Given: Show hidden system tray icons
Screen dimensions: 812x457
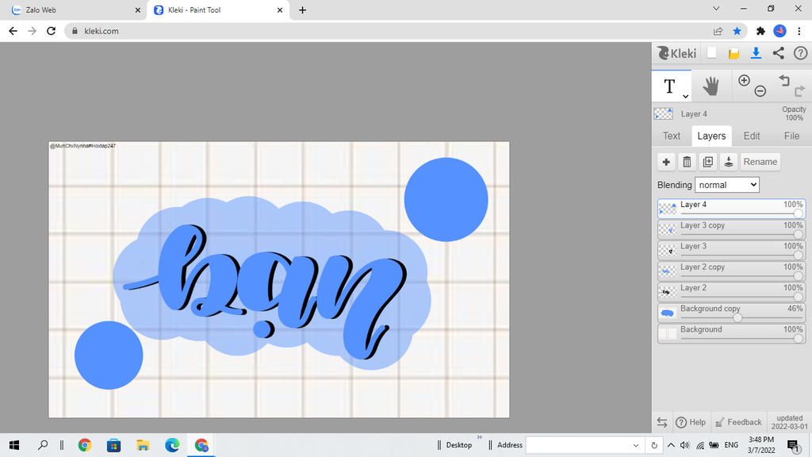Looking at the screenshot, I should [671, 445].
